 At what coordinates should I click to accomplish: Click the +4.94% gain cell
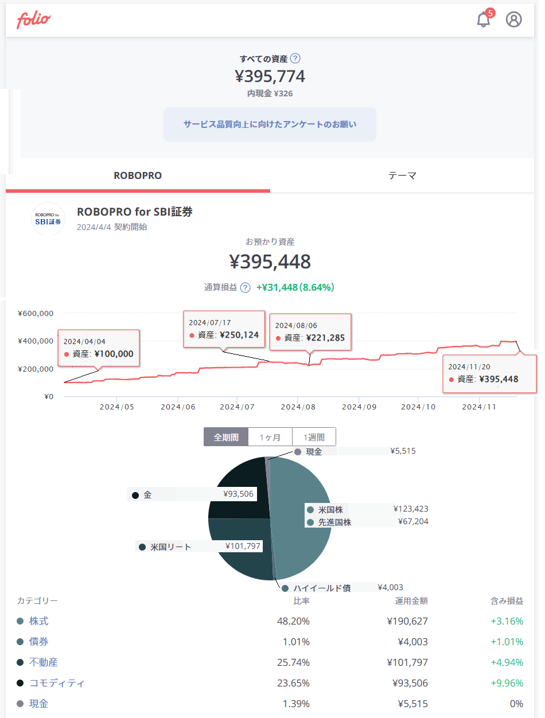pos(507,662)
